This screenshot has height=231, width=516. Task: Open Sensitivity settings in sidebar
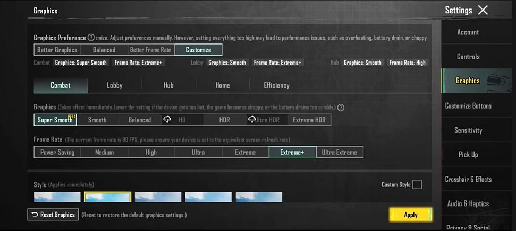coord(468,130)
